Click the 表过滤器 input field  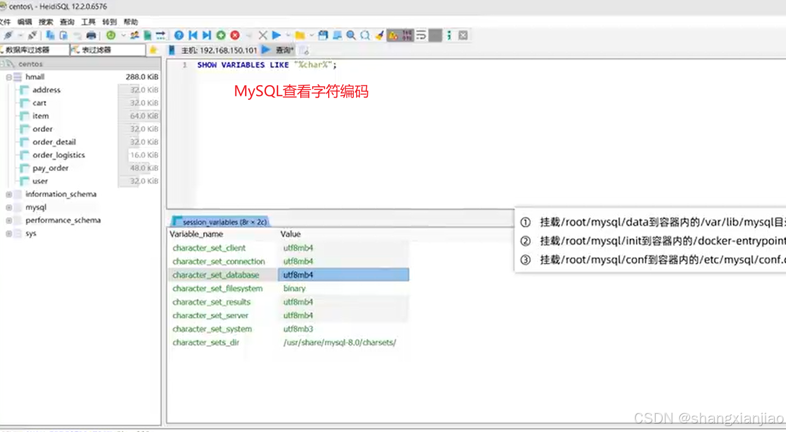108,50
